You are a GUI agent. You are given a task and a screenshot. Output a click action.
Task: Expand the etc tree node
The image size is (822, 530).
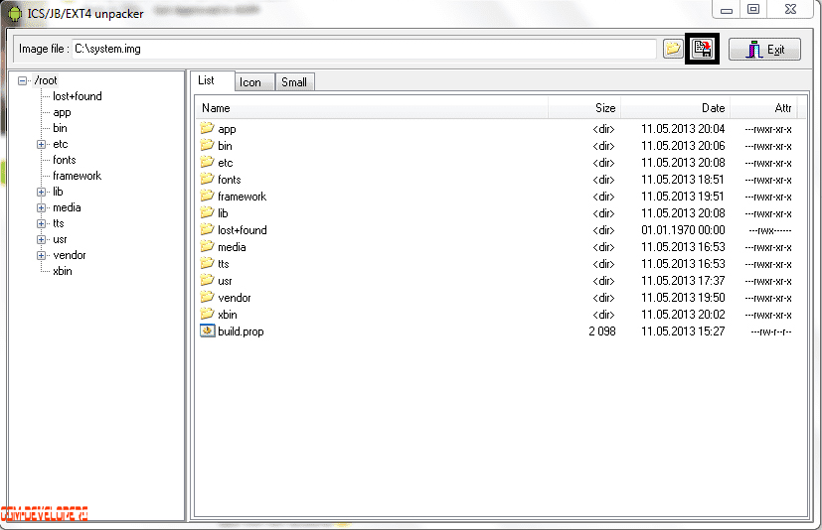(41, 145)
